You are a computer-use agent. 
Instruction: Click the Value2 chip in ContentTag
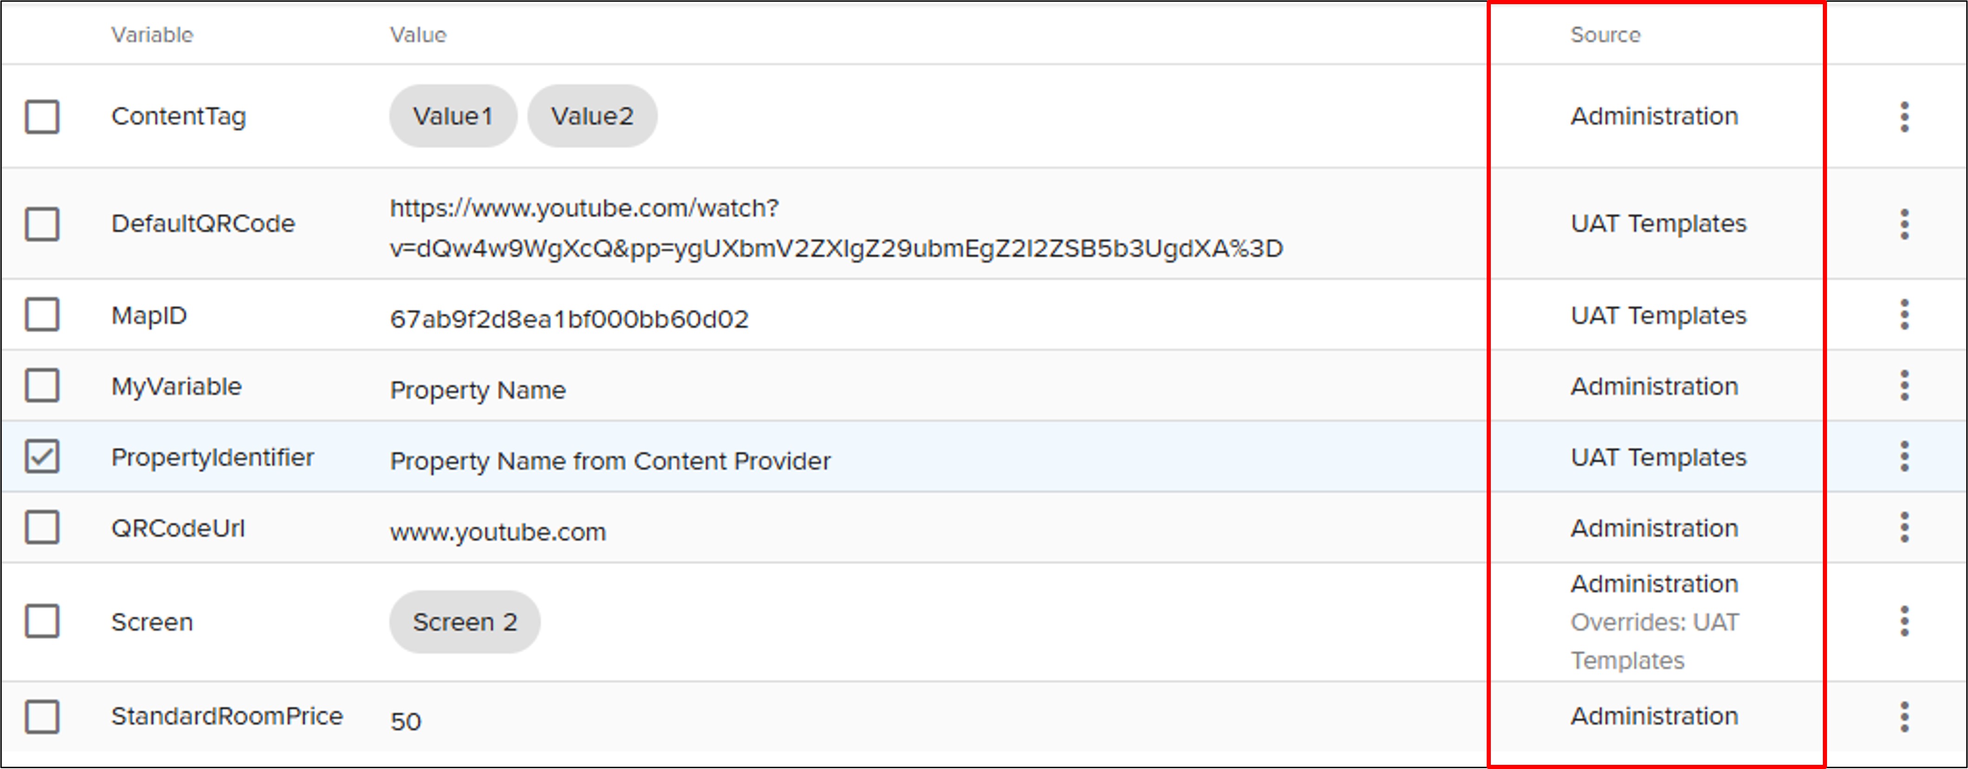click(592, 116)
